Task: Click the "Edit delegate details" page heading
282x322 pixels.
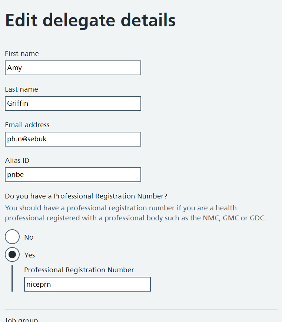Action: click(90, 20)
